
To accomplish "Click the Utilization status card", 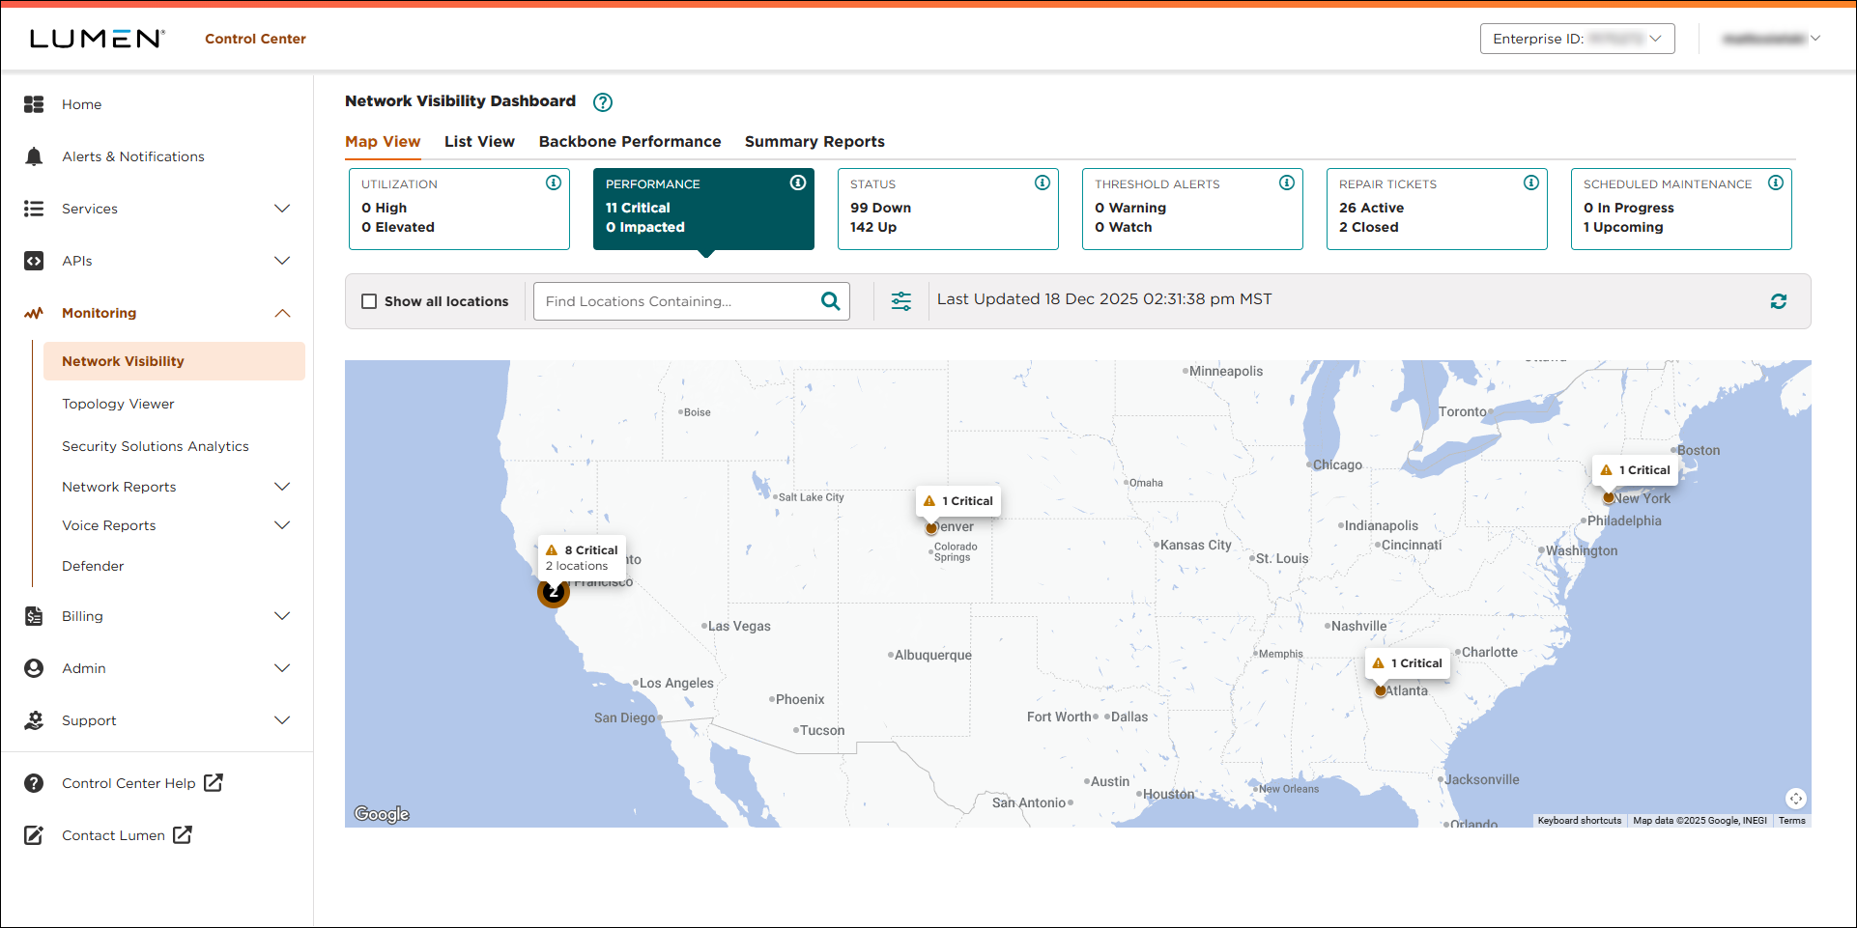I will [459, 209].
